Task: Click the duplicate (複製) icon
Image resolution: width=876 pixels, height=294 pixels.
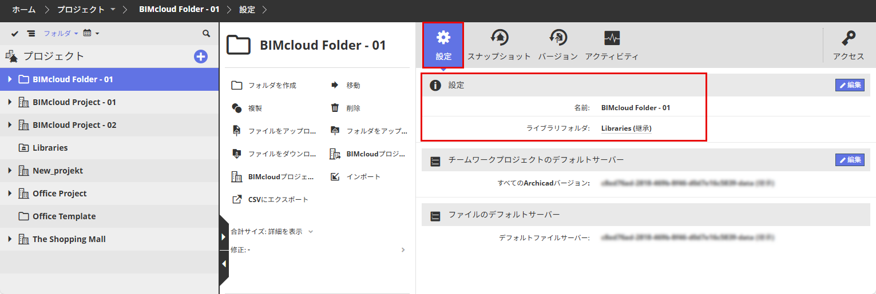Action: (x=237, y=108)
